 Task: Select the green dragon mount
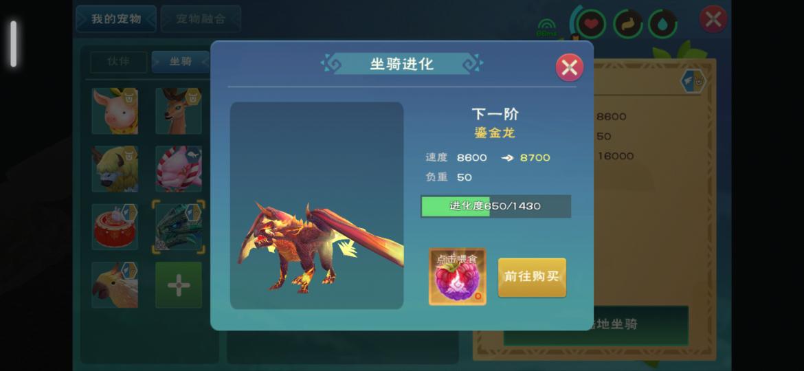[x=179, y=227]
